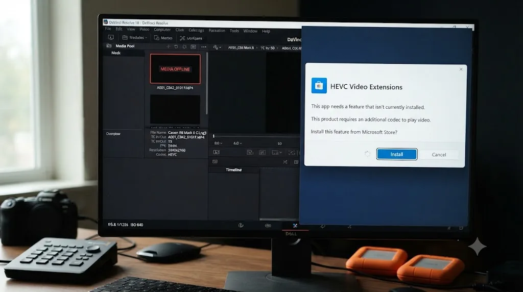Screen dimensions: 523x292
Task: Click the plus icon in Media Pool header
Action: [x=168, y=46]
